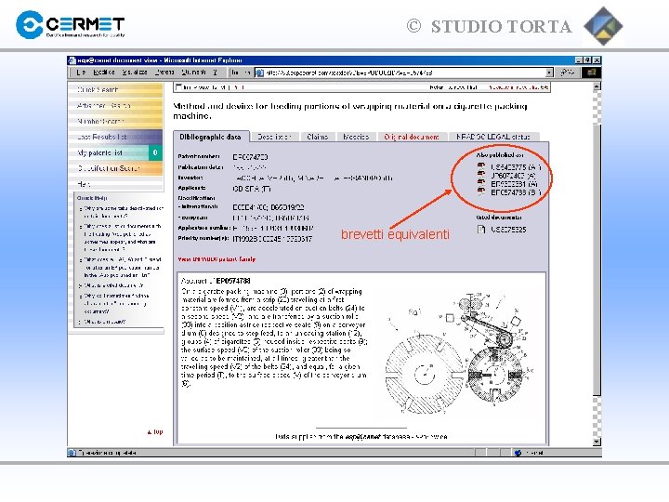Viewport: 669px width, 502px height.
Task: Click the scrollbar down arrow
Action: (x=597, y=442)
